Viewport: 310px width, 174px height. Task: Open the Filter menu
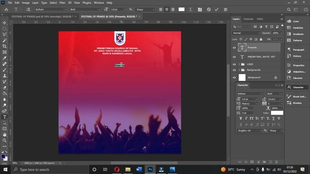(x=62, y=3)
